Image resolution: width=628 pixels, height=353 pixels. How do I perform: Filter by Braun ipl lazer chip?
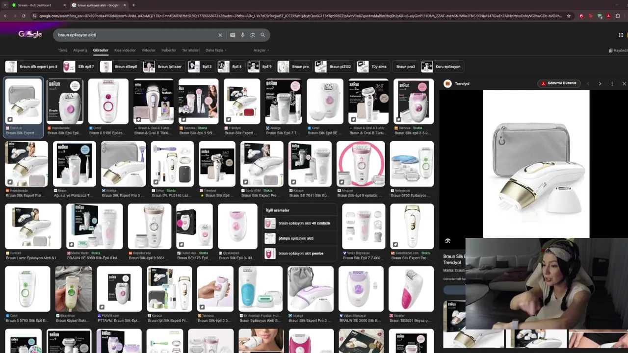pos(163,67)
